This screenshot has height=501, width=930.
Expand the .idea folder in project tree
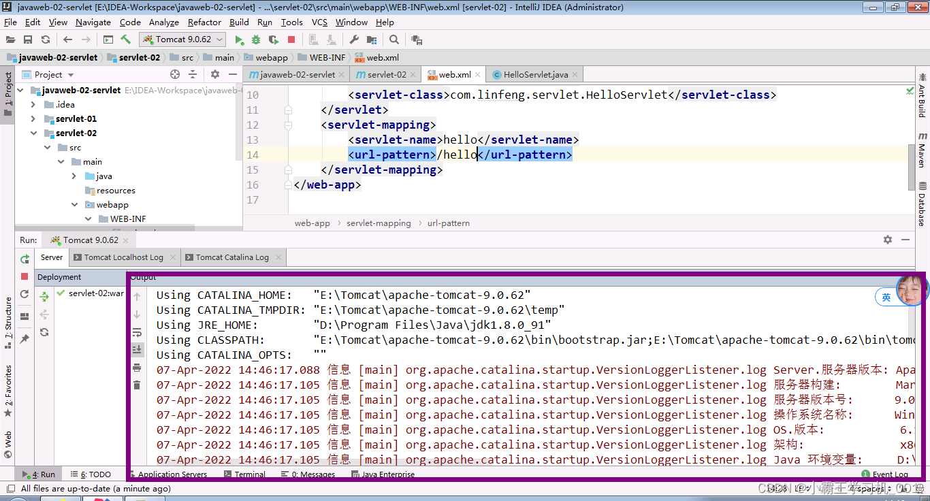pos(33,104)
